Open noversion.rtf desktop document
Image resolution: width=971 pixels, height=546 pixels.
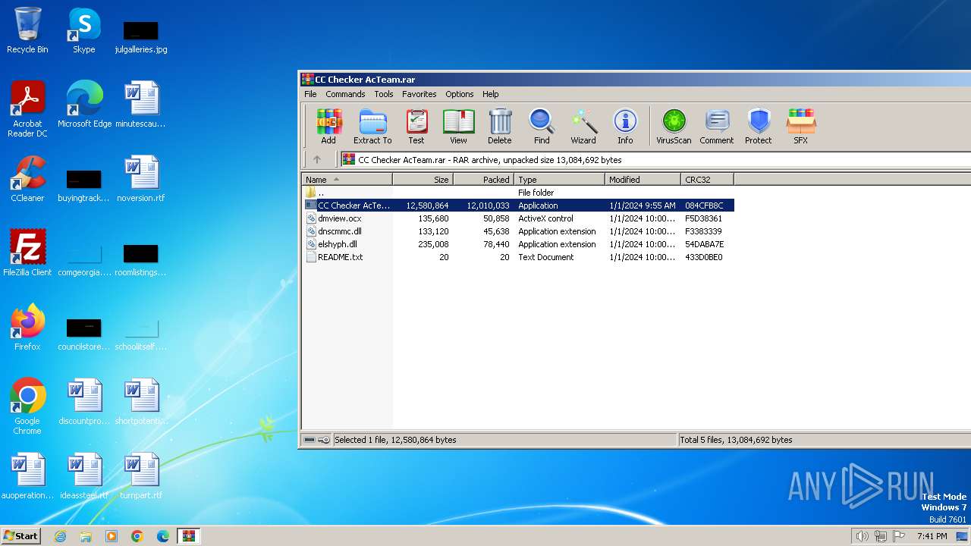tap(141, 179)
